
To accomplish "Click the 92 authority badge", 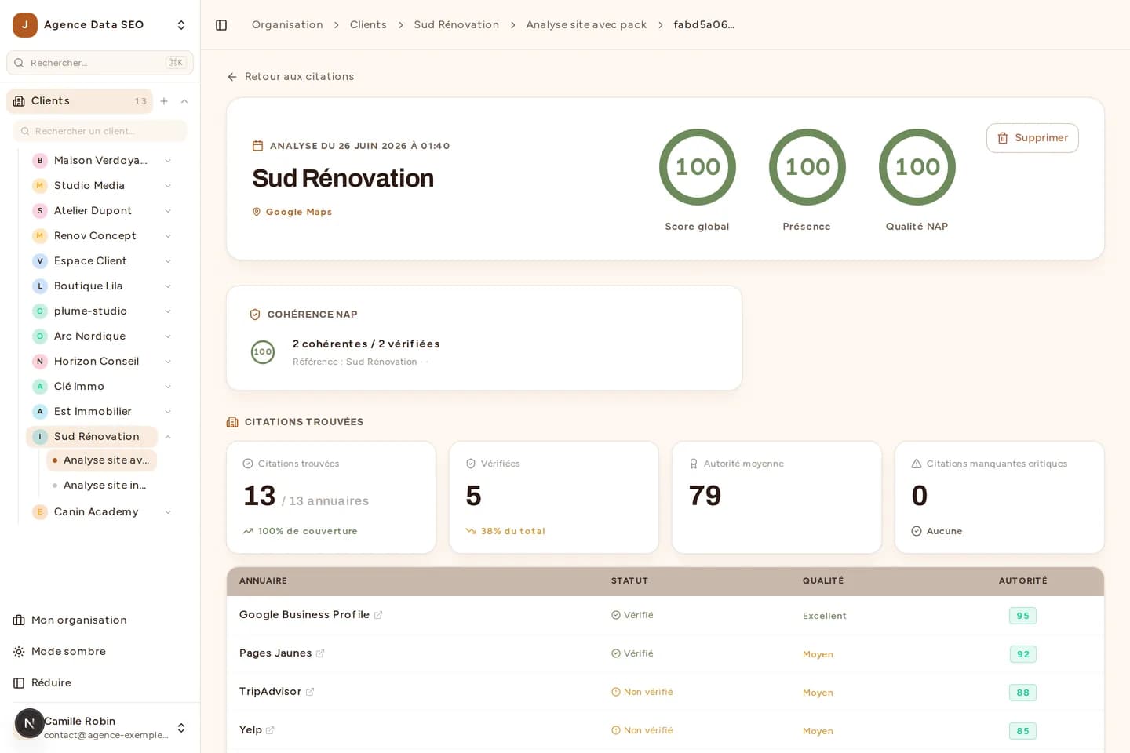I will click(1022, 654).
